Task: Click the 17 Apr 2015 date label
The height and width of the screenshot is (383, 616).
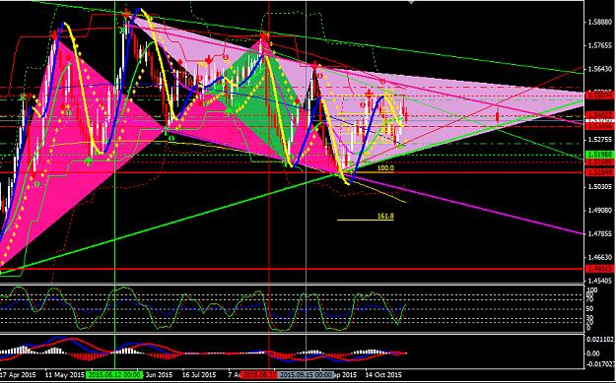Action: (x=18, y=375)
